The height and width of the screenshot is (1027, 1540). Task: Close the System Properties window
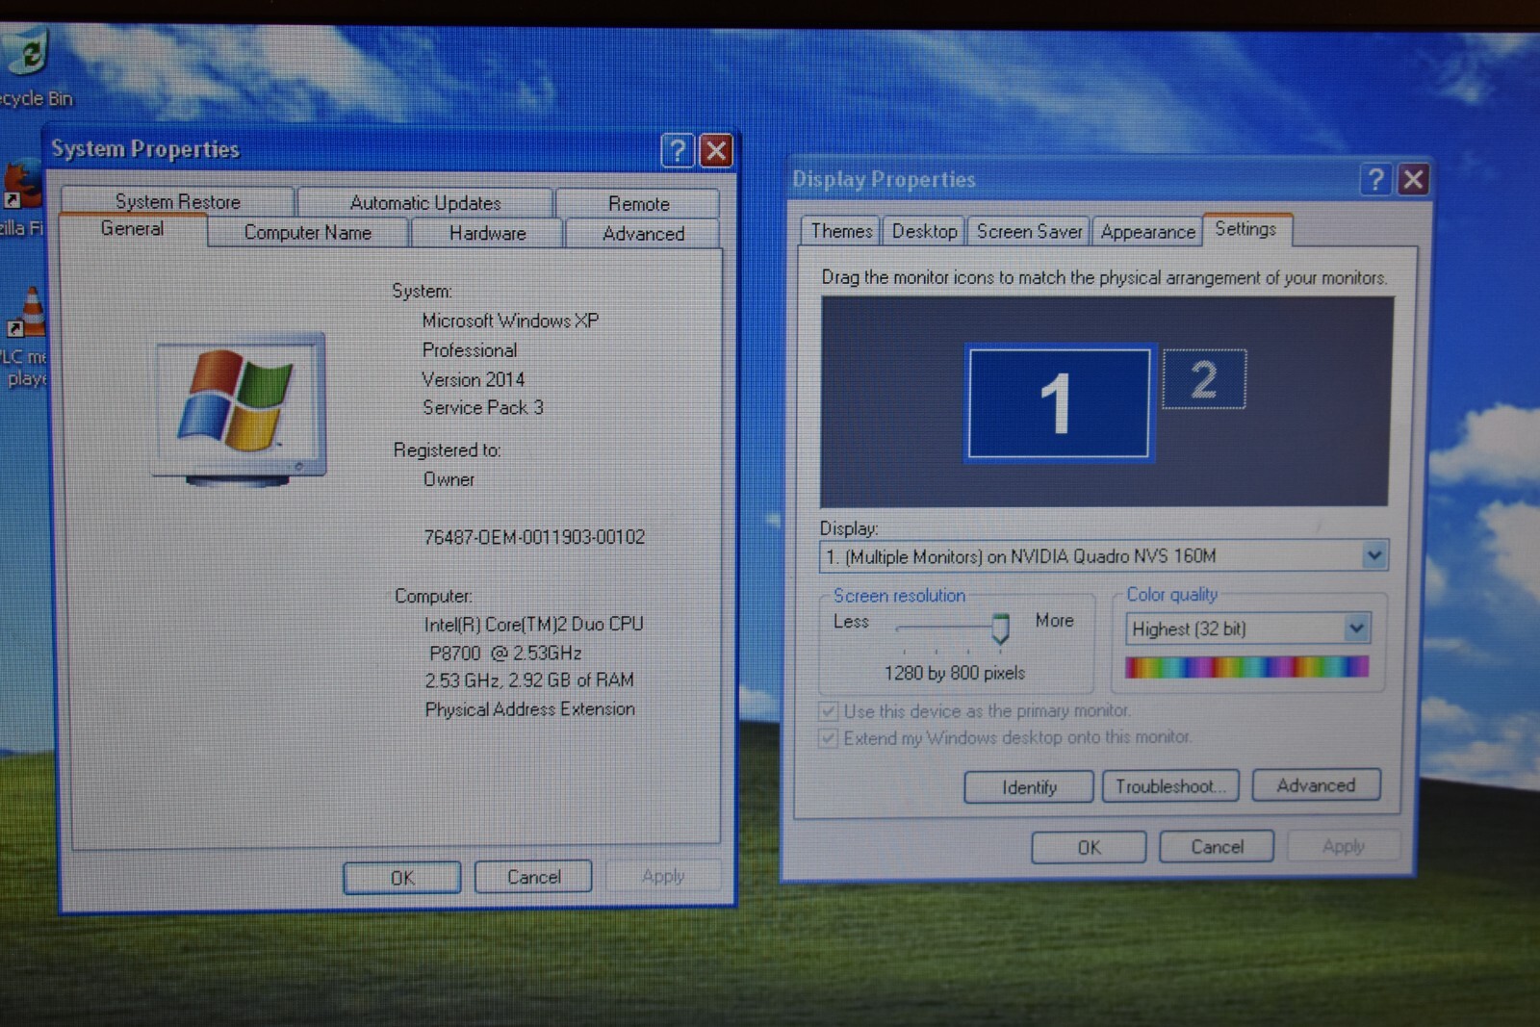716,150
